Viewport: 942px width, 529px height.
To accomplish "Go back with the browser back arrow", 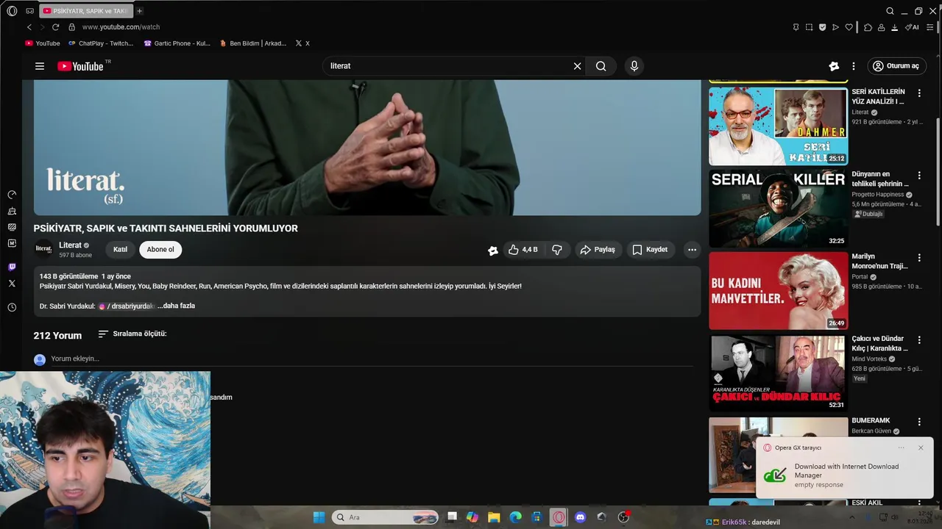I will tap(29, 27).
